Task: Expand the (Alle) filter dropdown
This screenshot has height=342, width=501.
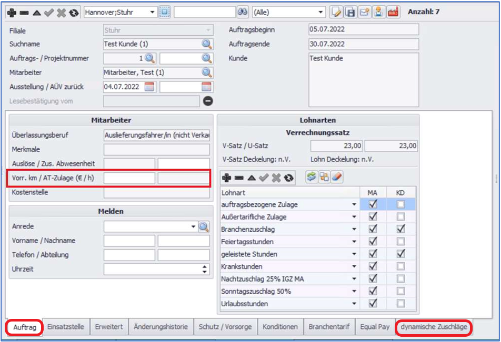Action: (x=321, y=12)
